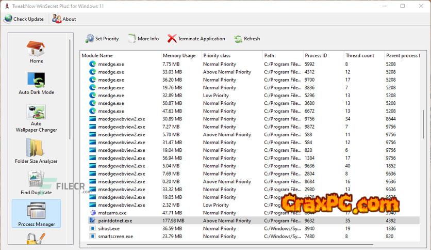
Task: Click Terminate Application button
Action: coord(196,39)
